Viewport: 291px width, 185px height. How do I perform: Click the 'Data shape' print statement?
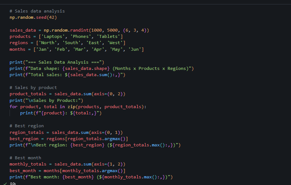coord(102,68)
